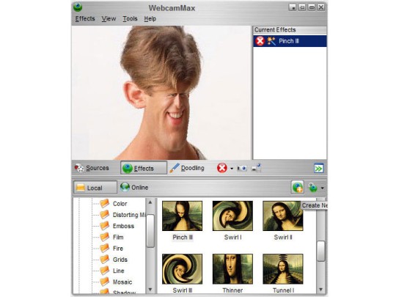Click the WebcamMax logo icon in title bar
Image resolution: width=396 pixels, height=297 pixels.
[78, 7]
